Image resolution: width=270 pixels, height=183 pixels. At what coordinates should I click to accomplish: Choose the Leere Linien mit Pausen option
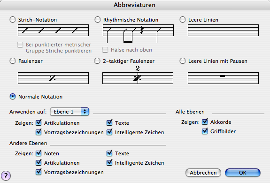183,61
